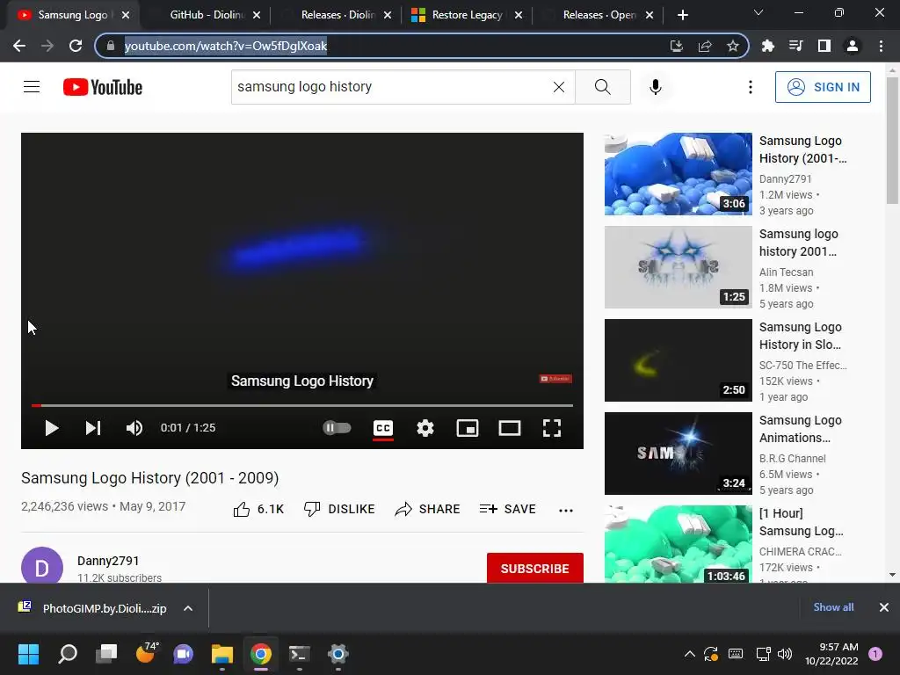The height and width of the screenshot is (675, 900).
Task: Click the SIGN IN button
Action: point(823,87)
